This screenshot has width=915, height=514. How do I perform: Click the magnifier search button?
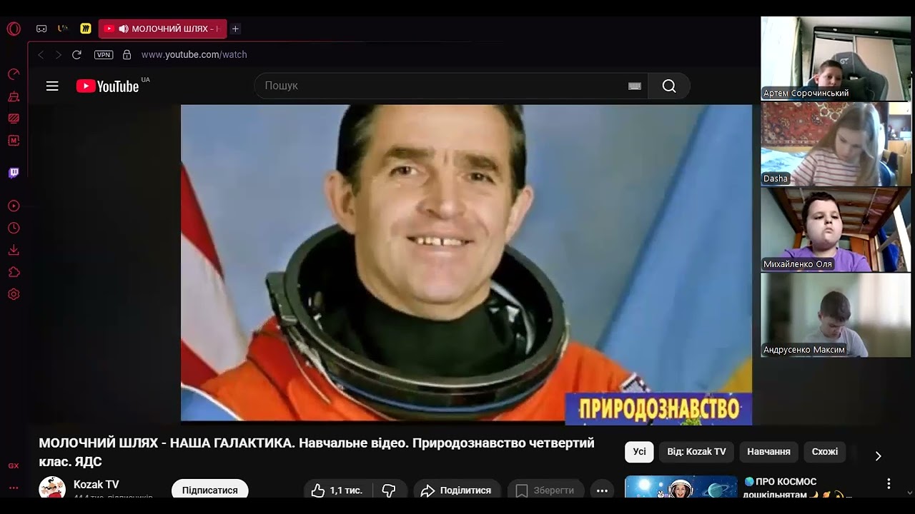669,86
